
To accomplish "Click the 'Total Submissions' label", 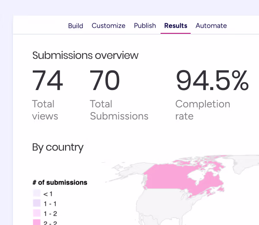I will tap(119, 110).
